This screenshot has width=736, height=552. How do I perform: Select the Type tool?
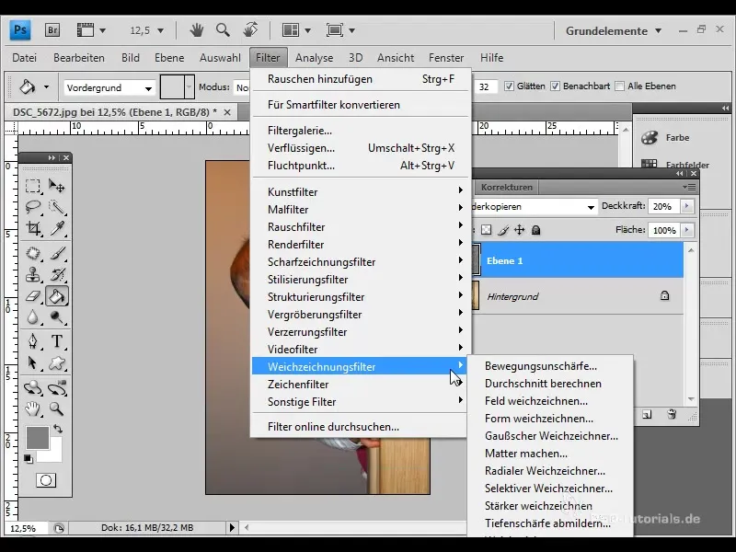click(57, 341)
